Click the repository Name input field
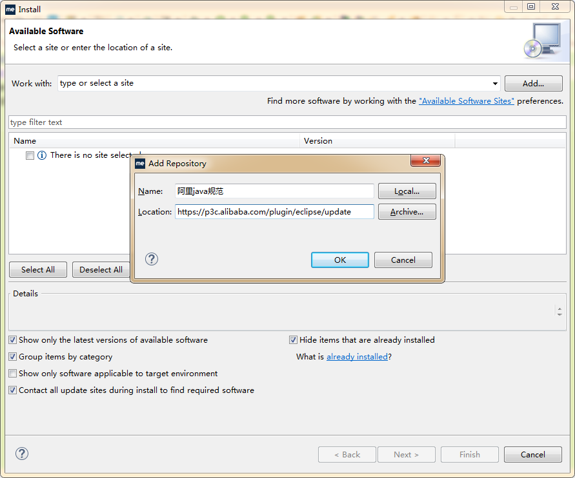Viewport: 575px width, 478px height. [x=274, y=191]
